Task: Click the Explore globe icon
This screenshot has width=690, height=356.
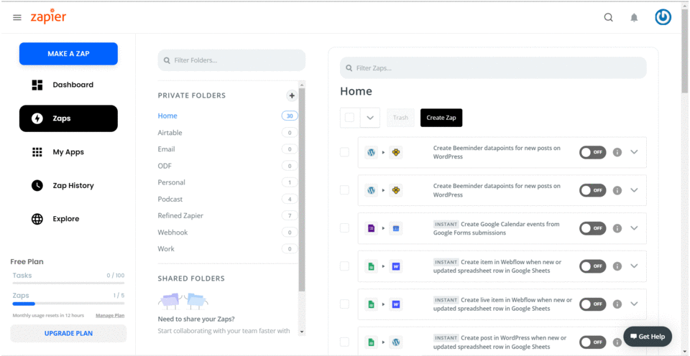Action: tap(37, 219)
